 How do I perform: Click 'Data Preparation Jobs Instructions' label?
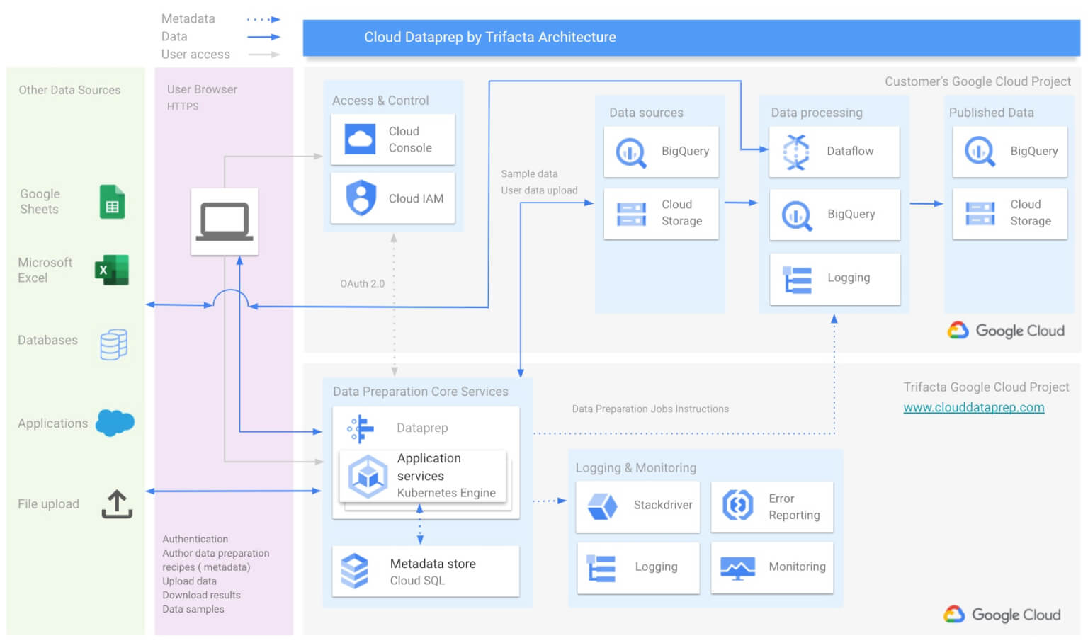point(650,409)
